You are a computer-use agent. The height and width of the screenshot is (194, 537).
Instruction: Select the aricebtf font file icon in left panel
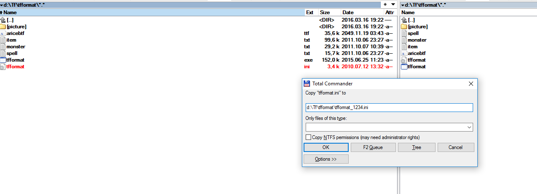click(3, 33)
